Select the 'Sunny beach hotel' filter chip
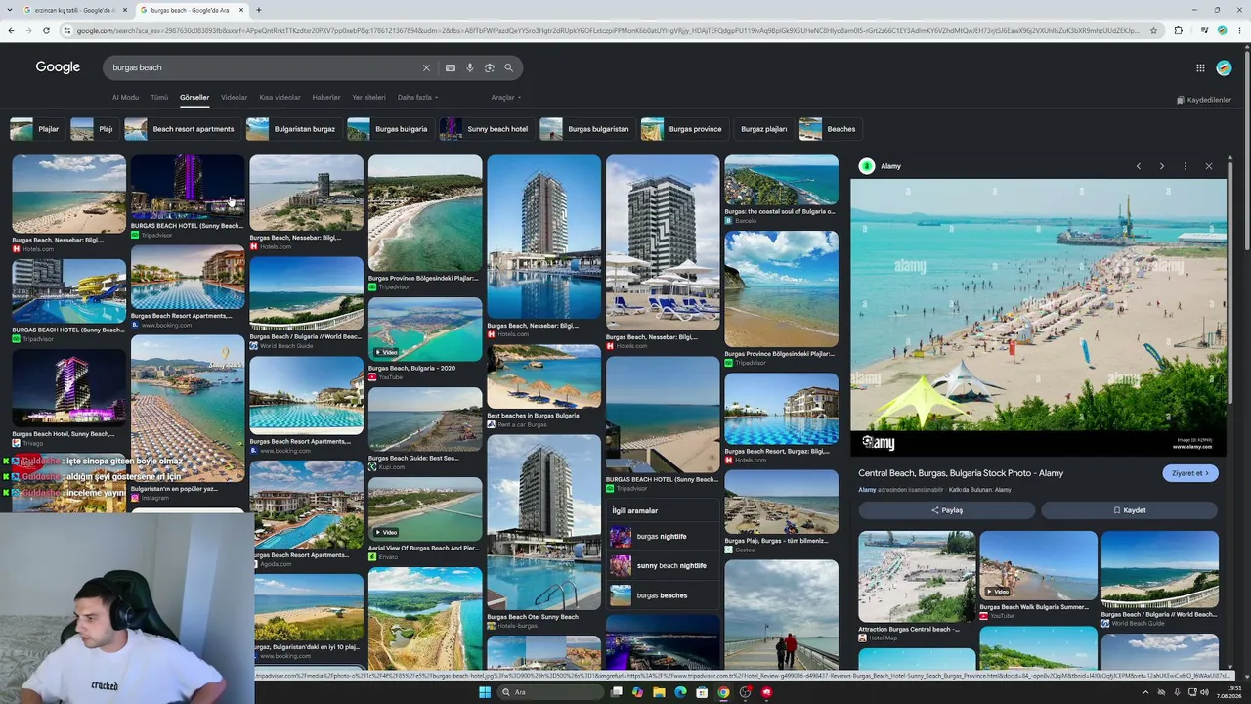The height and width of the screenshot is (704, 1251). click(487, 129)
